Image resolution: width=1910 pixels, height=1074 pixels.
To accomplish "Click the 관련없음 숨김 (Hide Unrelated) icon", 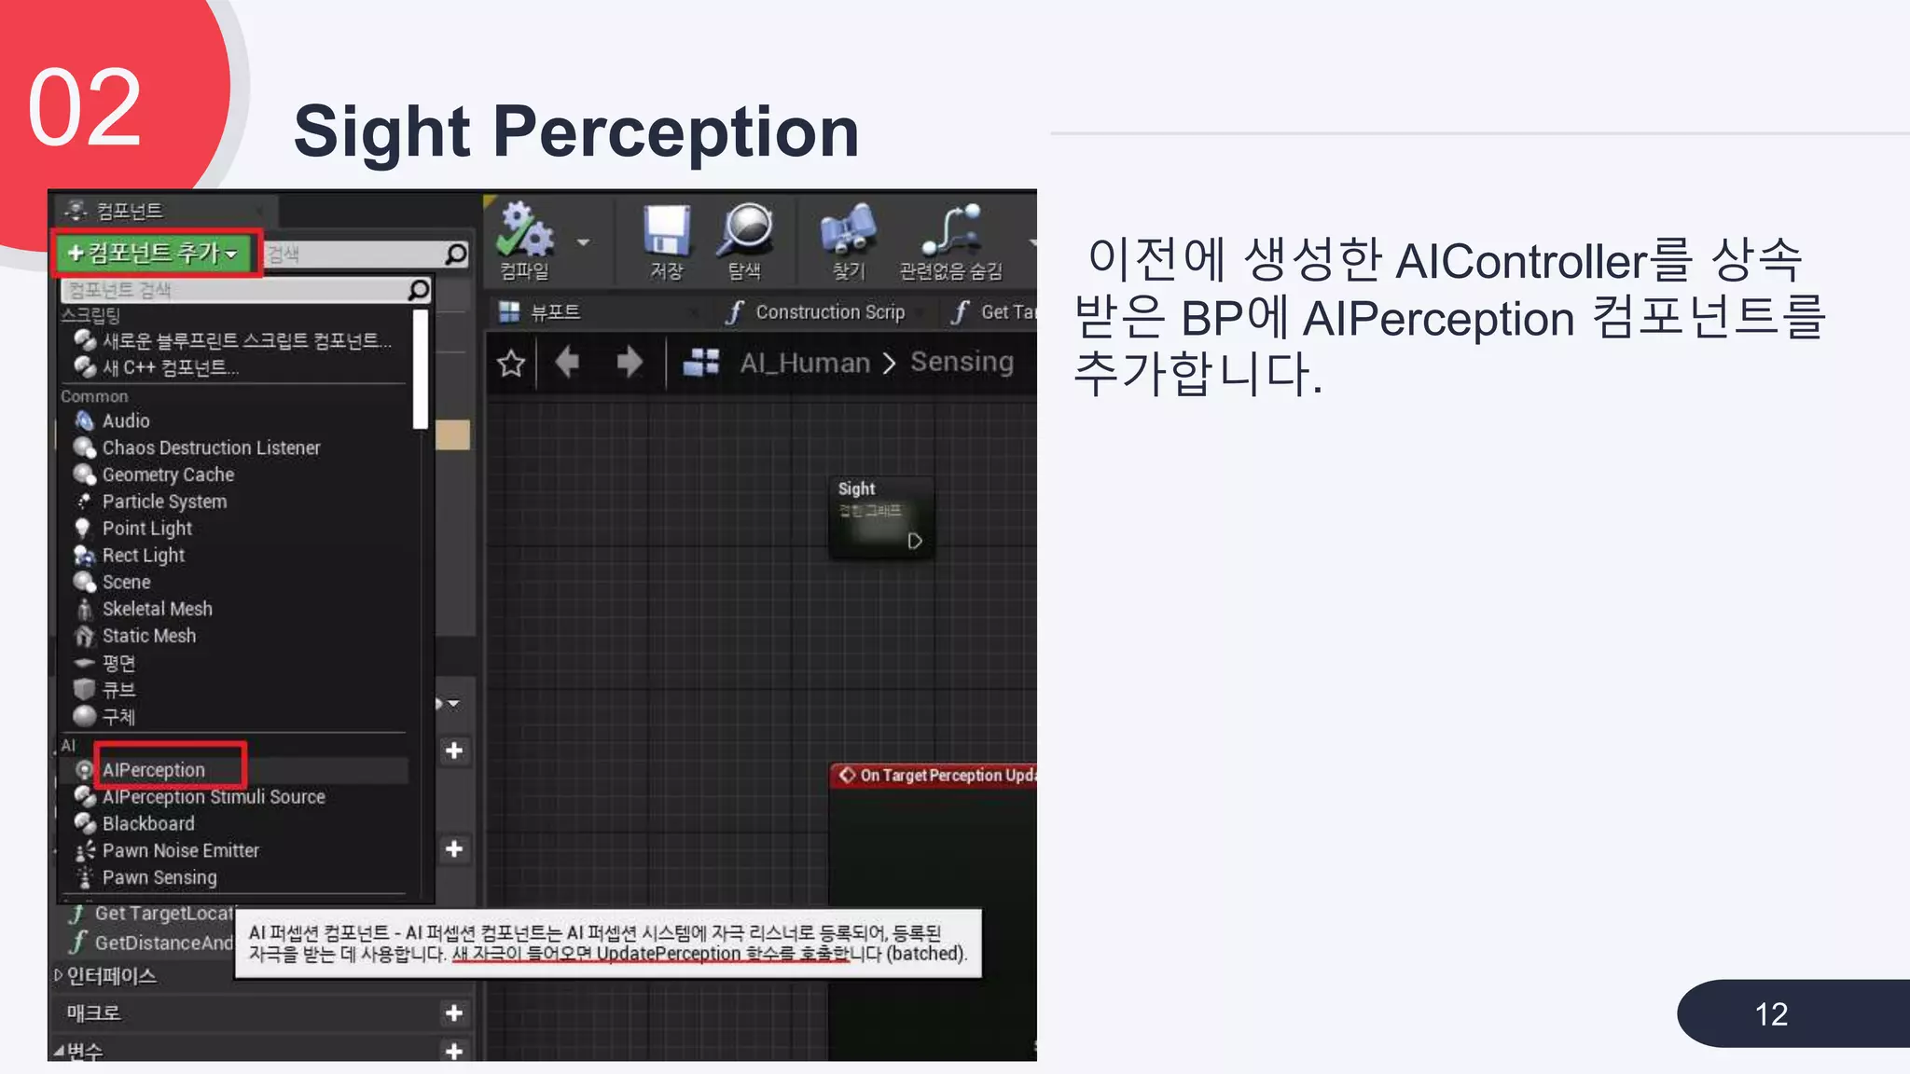I will [x=951, y=230].
